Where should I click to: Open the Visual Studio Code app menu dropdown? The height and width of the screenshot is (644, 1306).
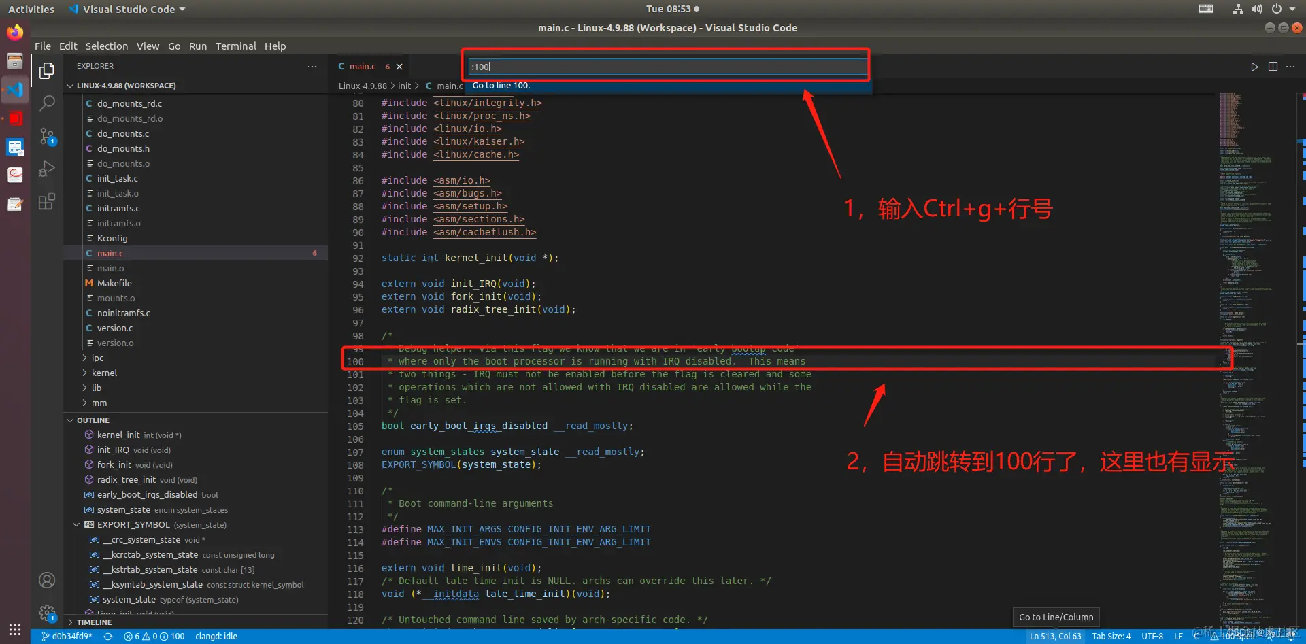click(128, 9)
